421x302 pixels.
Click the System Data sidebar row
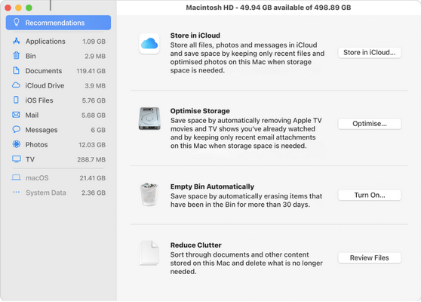pos(58,193)
